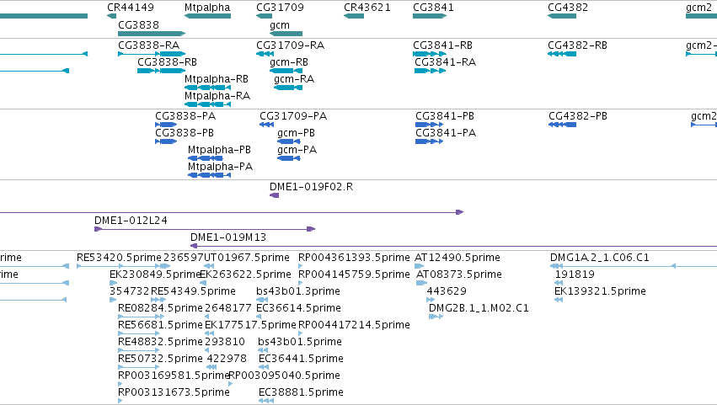Select the 422978 EST label

pyautogui.click(x=227, y=359)
